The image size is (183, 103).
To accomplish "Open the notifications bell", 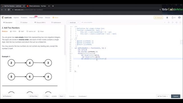I will [167, 17].
